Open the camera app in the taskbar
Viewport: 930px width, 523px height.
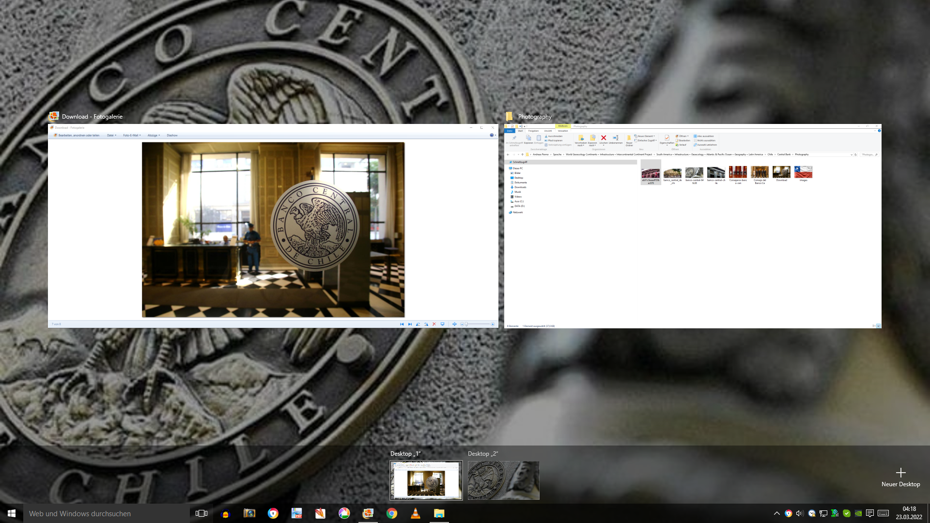click(249, 513)
